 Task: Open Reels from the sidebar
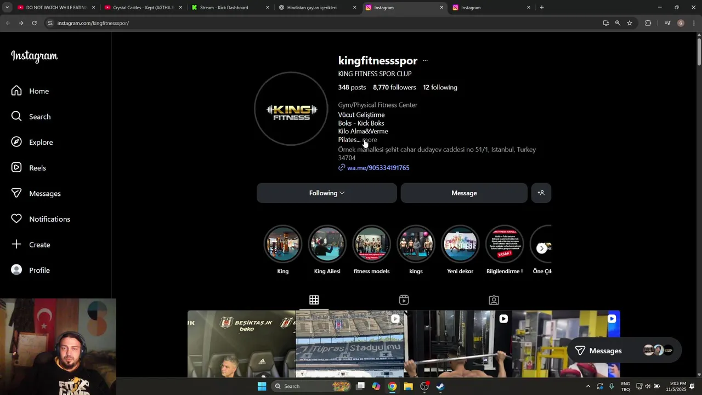click(29, 168)
